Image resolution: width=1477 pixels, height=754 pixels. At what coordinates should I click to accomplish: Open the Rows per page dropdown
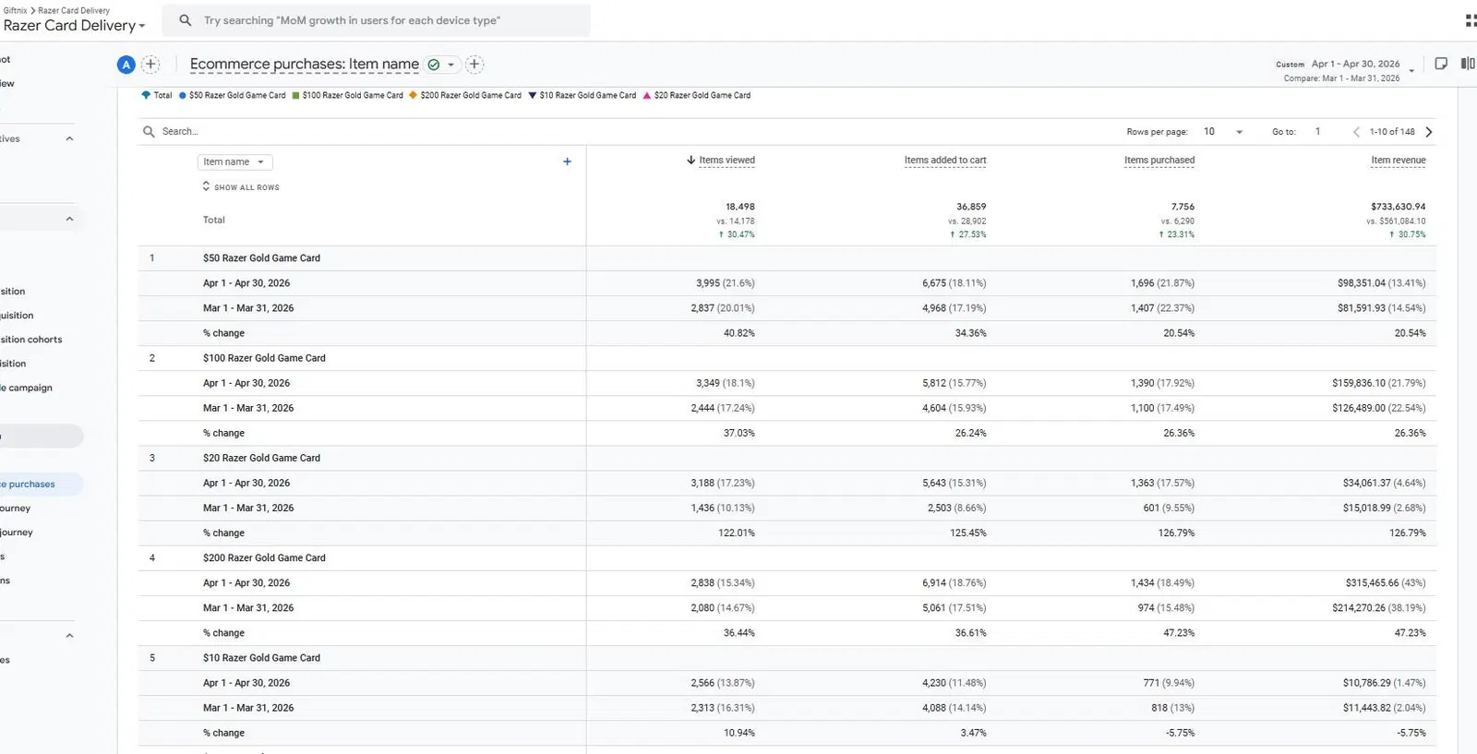(x=1223, y=132)
